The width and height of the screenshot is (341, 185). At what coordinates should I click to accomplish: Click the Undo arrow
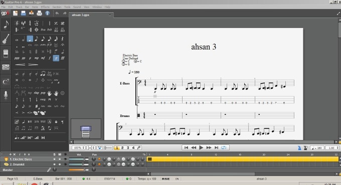coord(57,13)
